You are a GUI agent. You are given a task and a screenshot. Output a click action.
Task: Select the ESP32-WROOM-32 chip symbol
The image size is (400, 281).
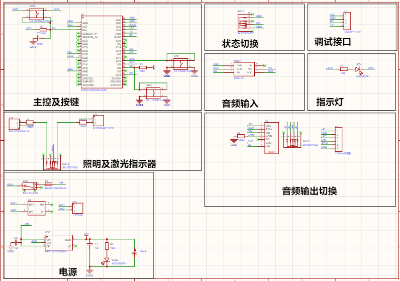102,52
